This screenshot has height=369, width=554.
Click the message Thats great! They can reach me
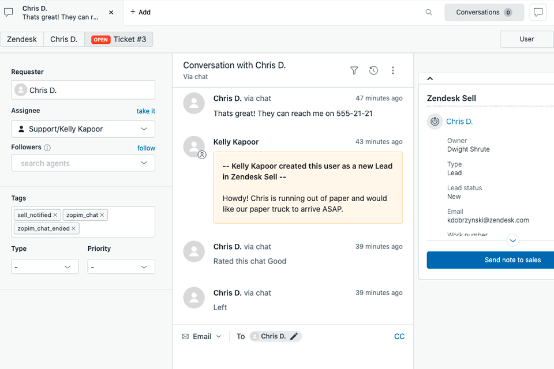click(293, 114)
